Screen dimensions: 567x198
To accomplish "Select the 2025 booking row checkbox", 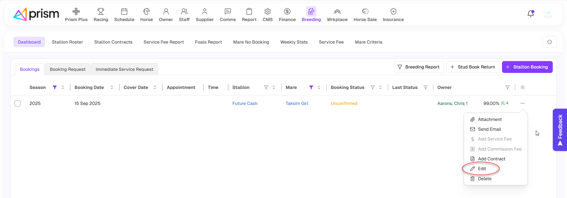I will point(18,103).
